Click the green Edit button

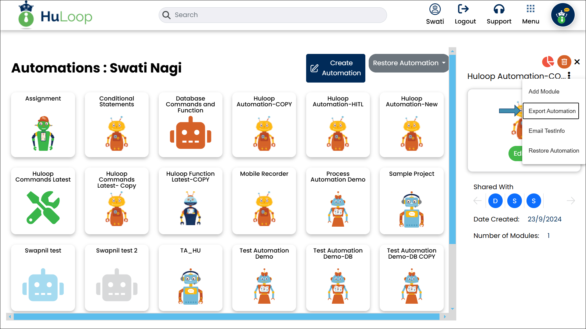[x=516, y=153]
